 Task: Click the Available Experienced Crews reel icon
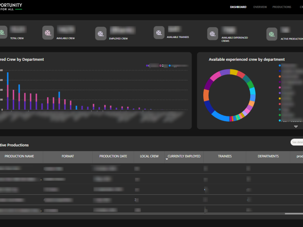(x=212, y=34)
